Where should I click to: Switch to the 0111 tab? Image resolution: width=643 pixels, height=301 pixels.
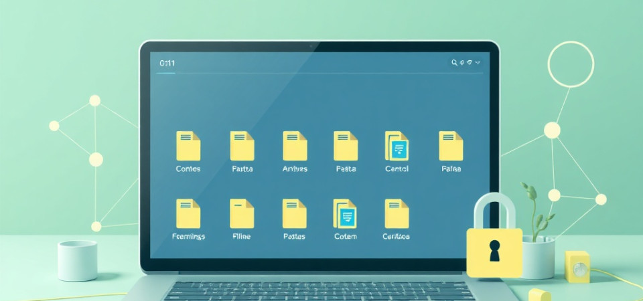tap(167, 63)
